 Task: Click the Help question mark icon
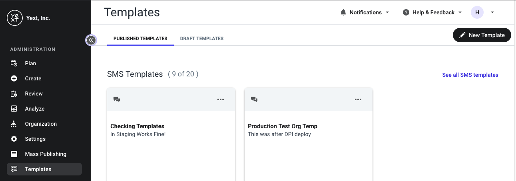(x=406, y=12)
